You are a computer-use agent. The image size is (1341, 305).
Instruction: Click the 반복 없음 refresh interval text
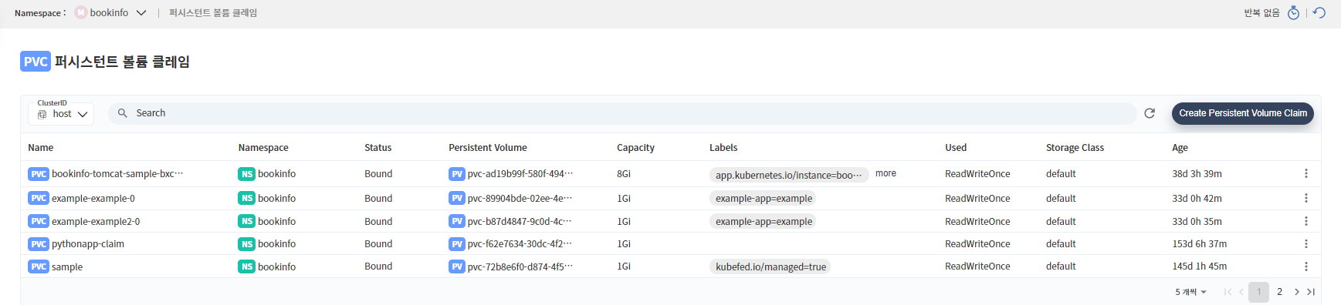[x=1261, y=13]
